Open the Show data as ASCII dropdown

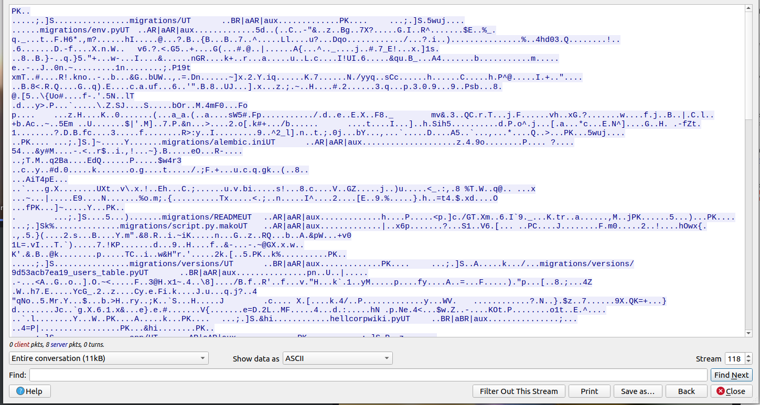tap(338, 358)
